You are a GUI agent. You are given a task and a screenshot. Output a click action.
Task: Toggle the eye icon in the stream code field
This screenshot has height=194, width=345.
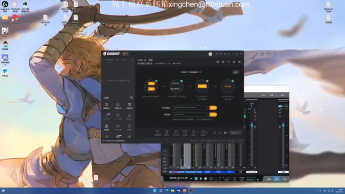[208, 115]
